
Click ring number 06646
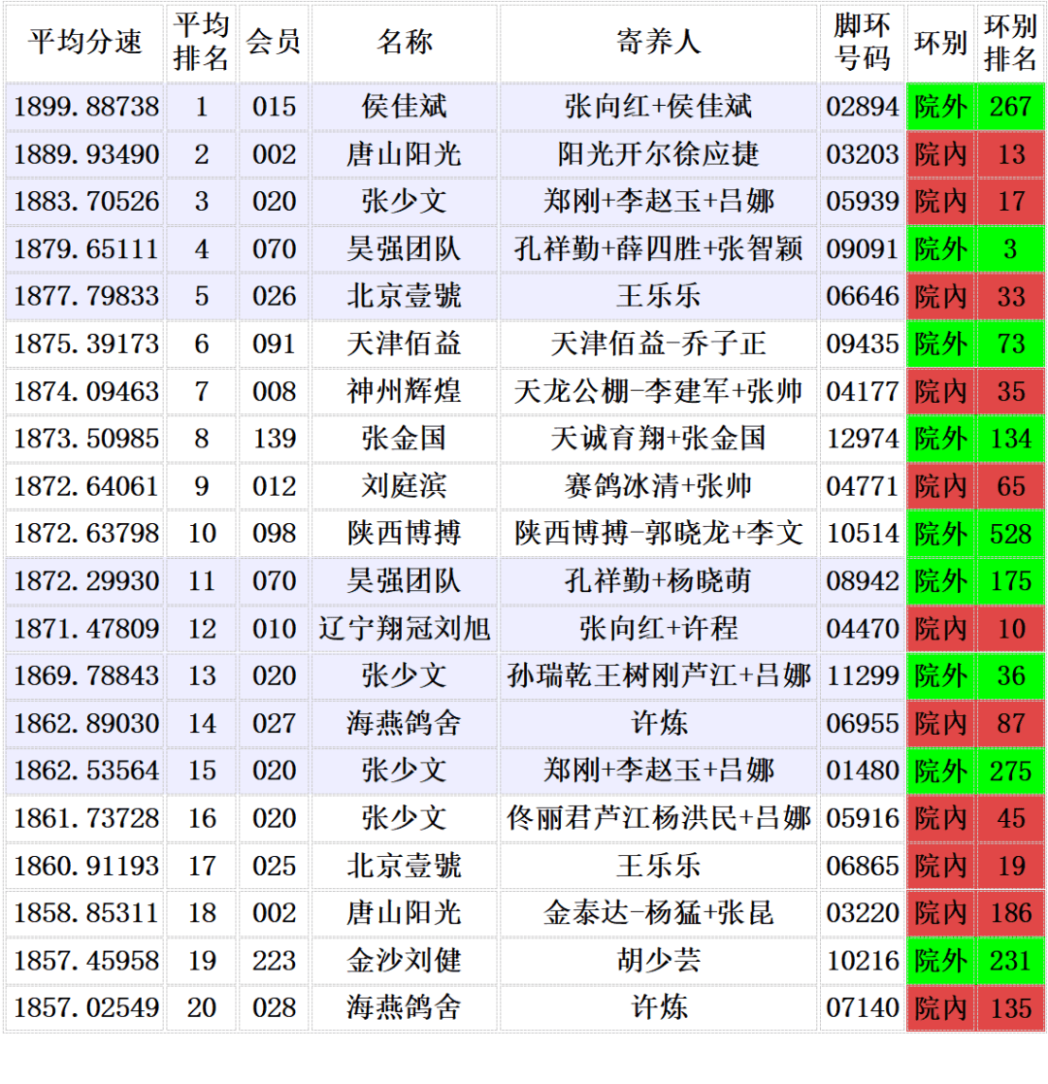click(x=862, y=297)
